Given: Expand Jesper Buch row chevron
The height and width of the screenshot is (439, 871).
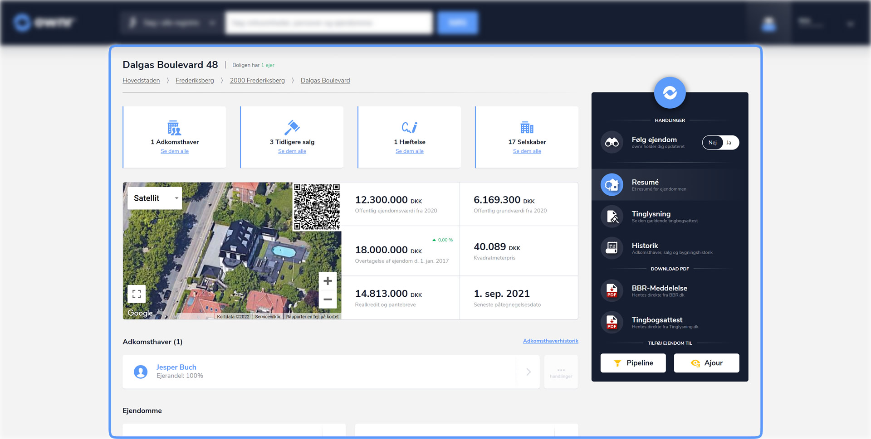Looking at the screenshot, I should pos(528,372).
